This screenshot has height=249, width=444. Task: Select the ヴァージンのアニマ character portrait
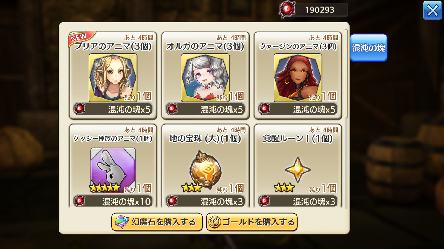pyautogui.click(x=298, y=78)
